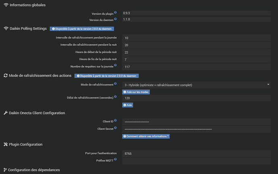Click the Port pour l'authentication field
This screenshot has width=278, height=174.
[x=196, y=153]
